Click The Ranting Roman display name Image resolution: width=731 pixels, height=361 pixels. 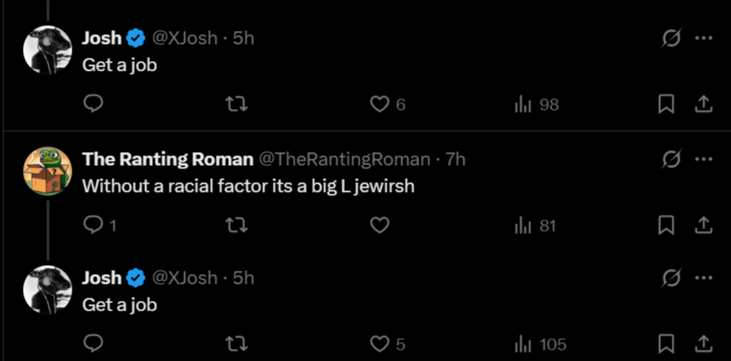click(168, 159)
